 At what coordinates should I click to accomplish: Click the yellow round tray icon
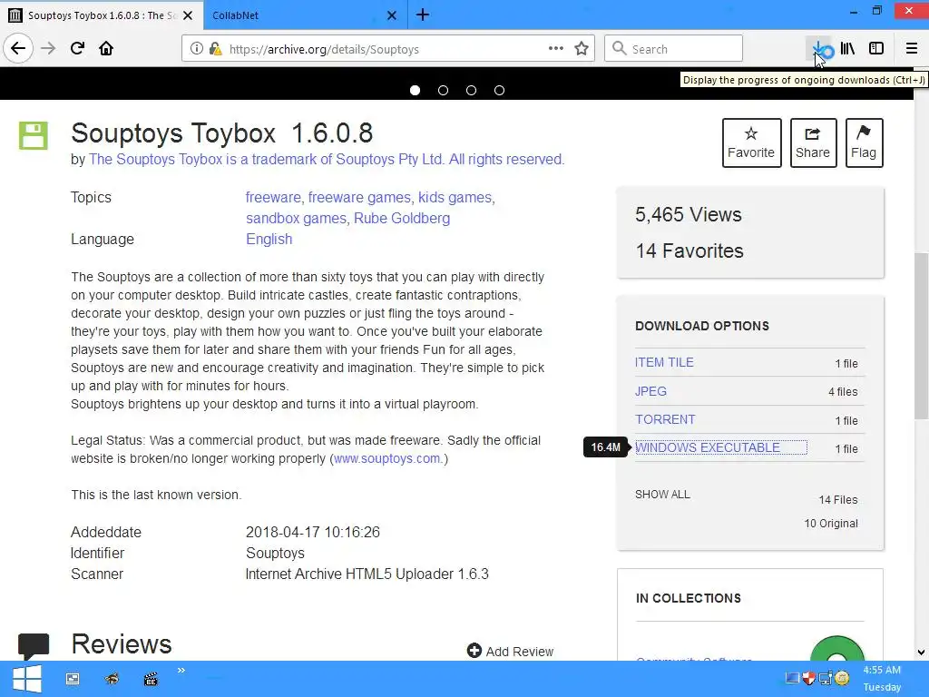click(x=842, y=677)
